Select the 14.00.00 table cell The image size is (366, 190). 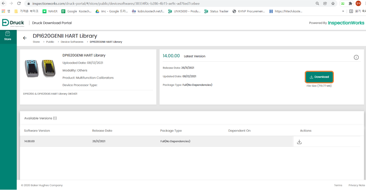point(29,141)
